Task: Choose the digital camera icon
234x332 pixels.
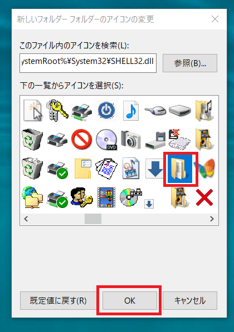Action: coord(131,140)
